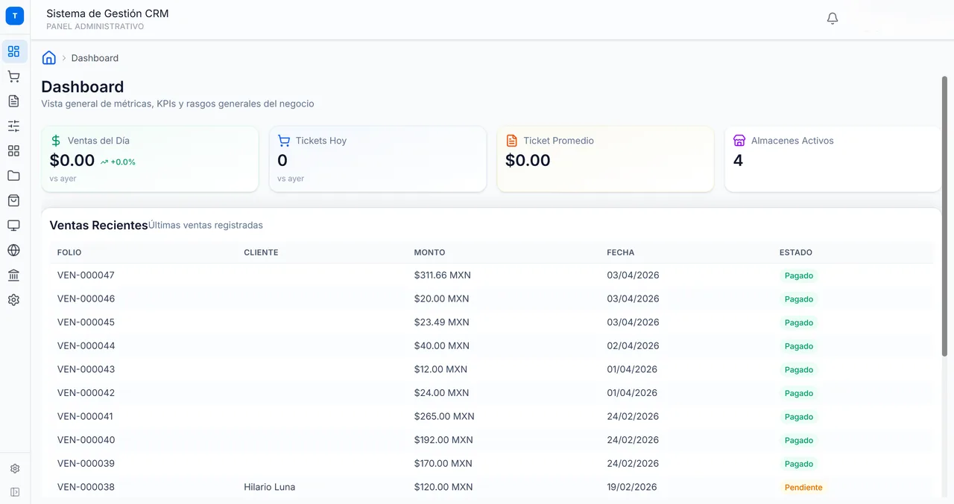This screenshot has width=954, height=504.
Task: Select the globe sidebar icon
Action: click(13, 250)
